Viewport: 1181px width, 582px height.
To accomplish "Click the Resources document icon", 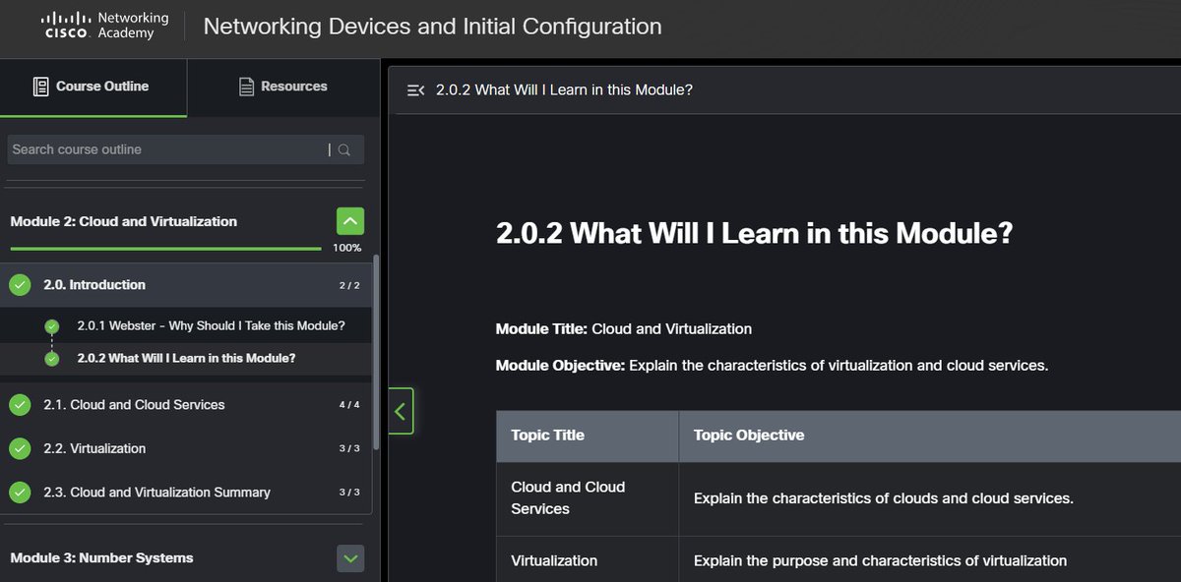I will tap(243, 87).
